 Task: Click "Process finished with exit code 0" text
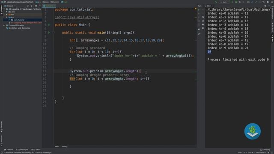[x=238, y=59]
